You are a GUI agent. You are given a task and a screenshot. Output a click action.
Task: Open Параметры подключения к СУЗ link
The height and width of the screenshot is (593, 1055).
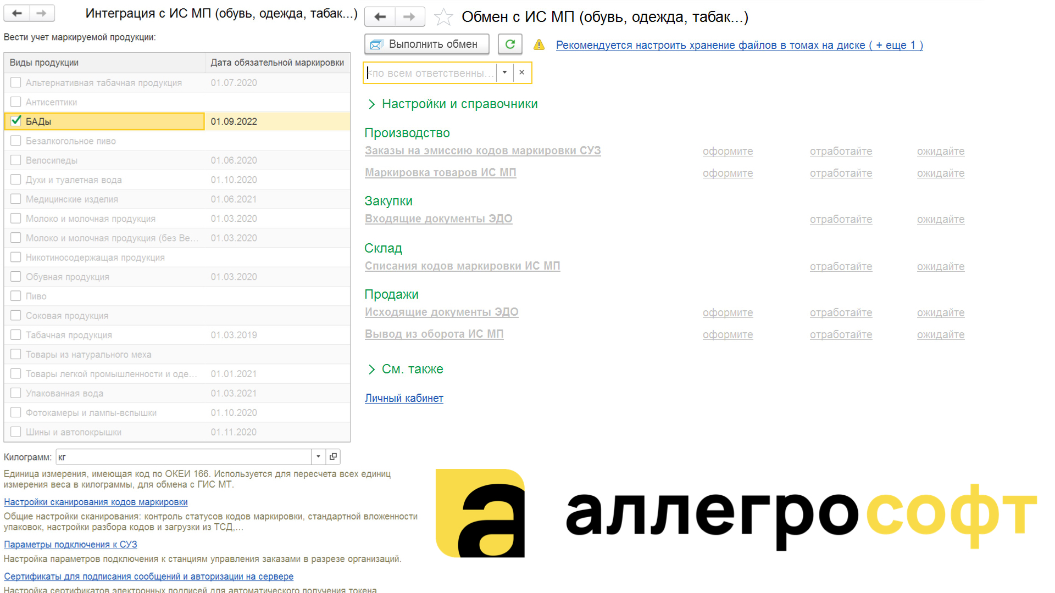pyautogui.click(x=70, y=544)
